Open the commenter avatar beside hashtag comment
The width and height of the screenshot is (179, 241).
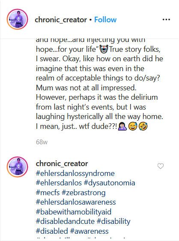[x=18, y=167]
